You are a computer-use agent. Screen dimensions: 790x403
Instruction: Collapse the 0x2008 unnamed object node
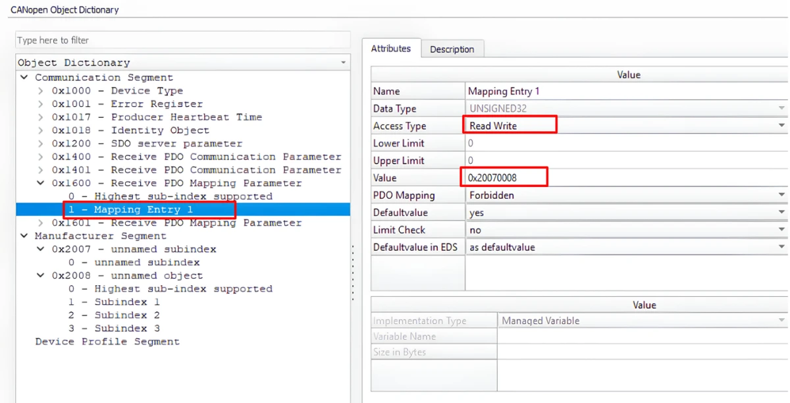41,275
